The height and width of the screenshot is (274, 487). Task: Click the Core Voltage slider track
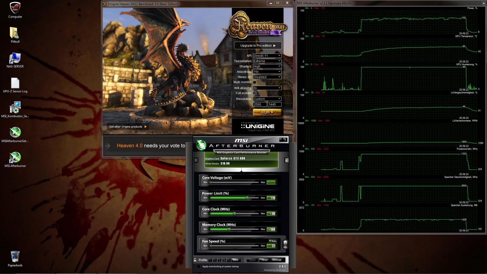(x=234, y=182)
